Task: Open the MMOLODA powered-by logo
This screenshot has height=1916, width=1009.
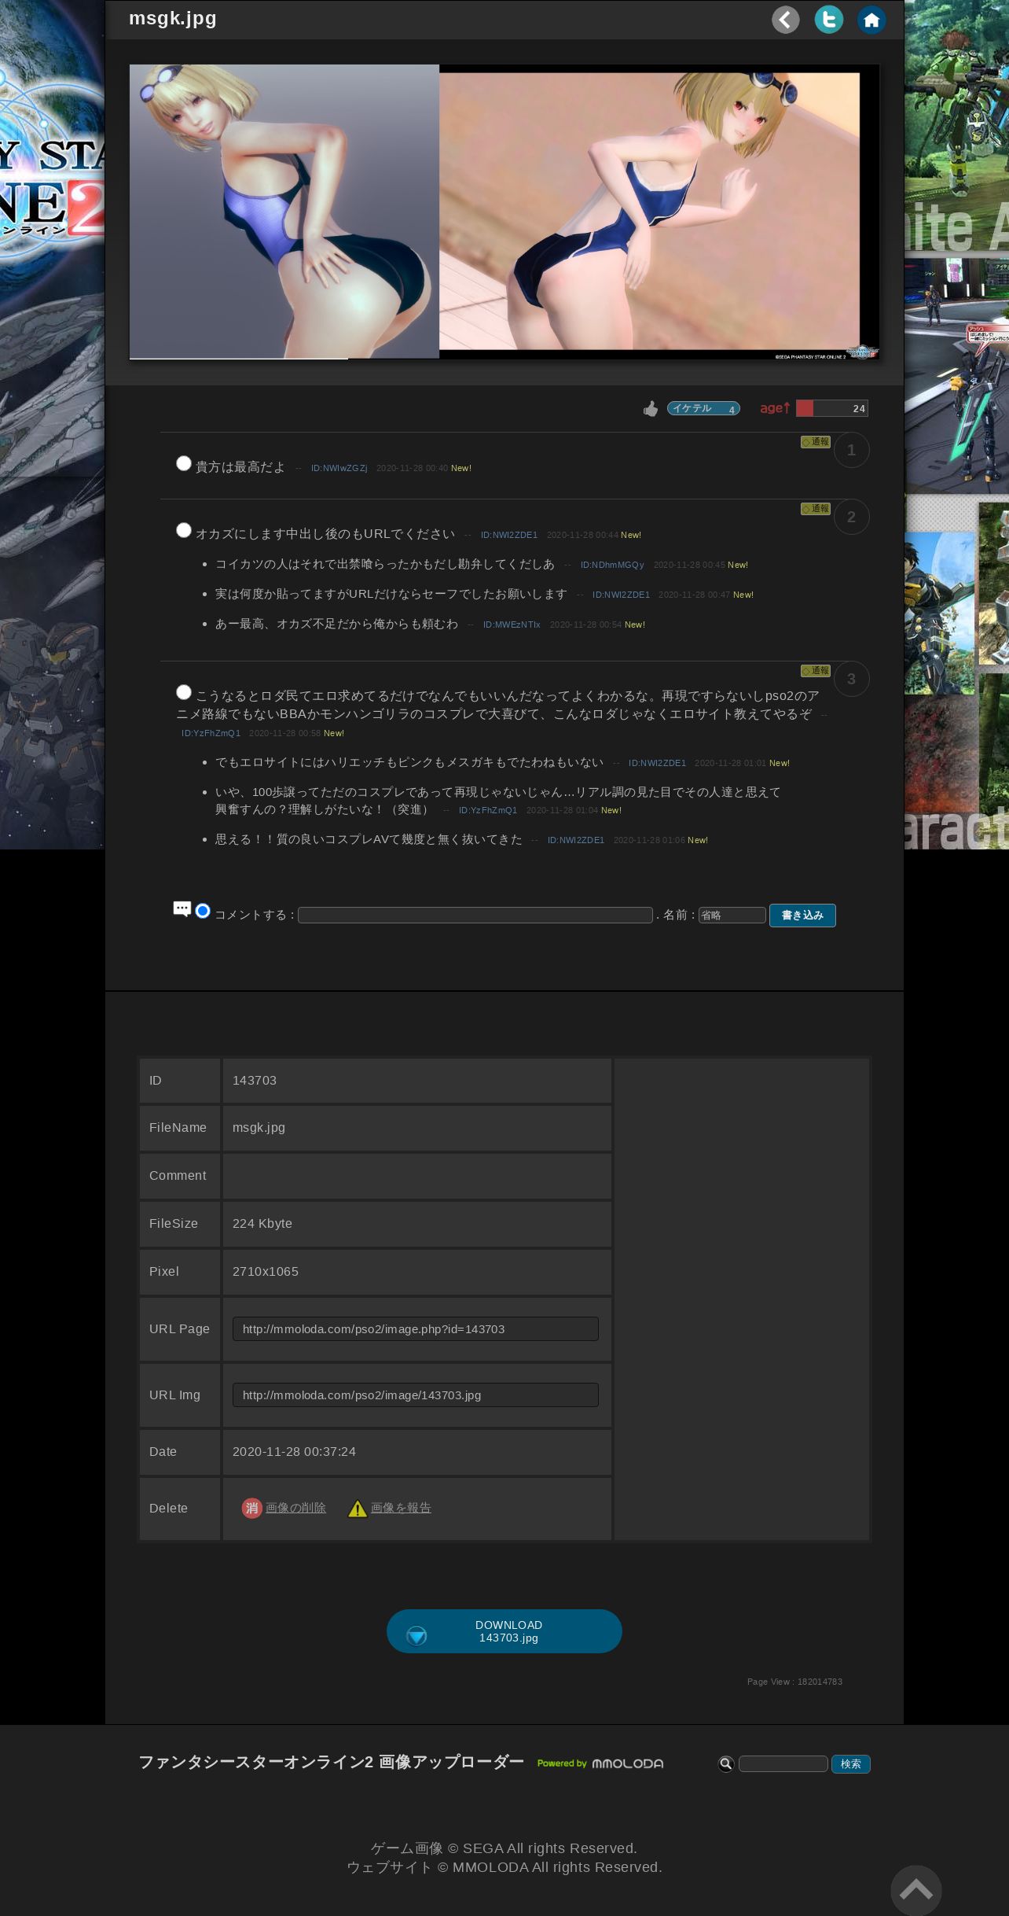Action: click(600, 1763)
